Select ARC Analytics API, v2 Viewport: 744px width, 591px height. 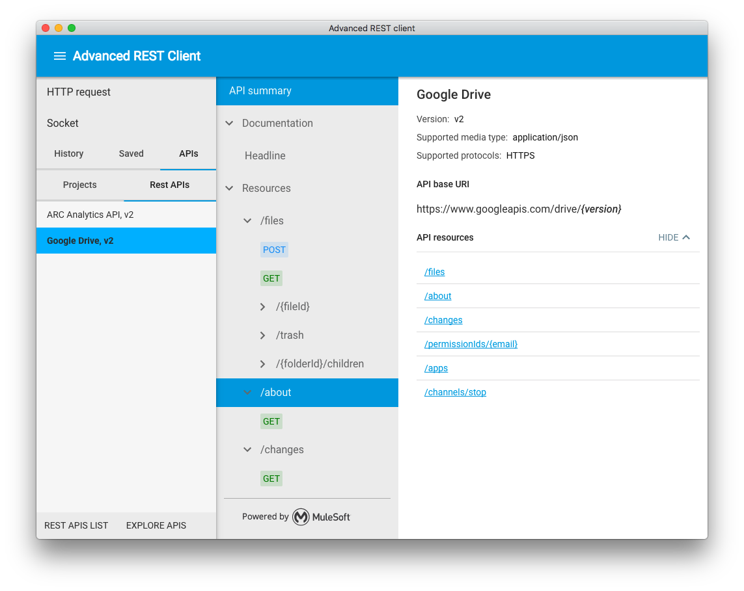click(126, 215)
